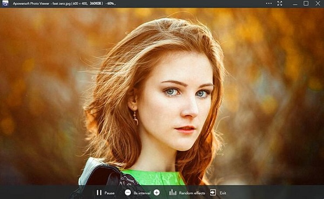
Task: Click the Exit label
Action: click(x=222, y=193)
